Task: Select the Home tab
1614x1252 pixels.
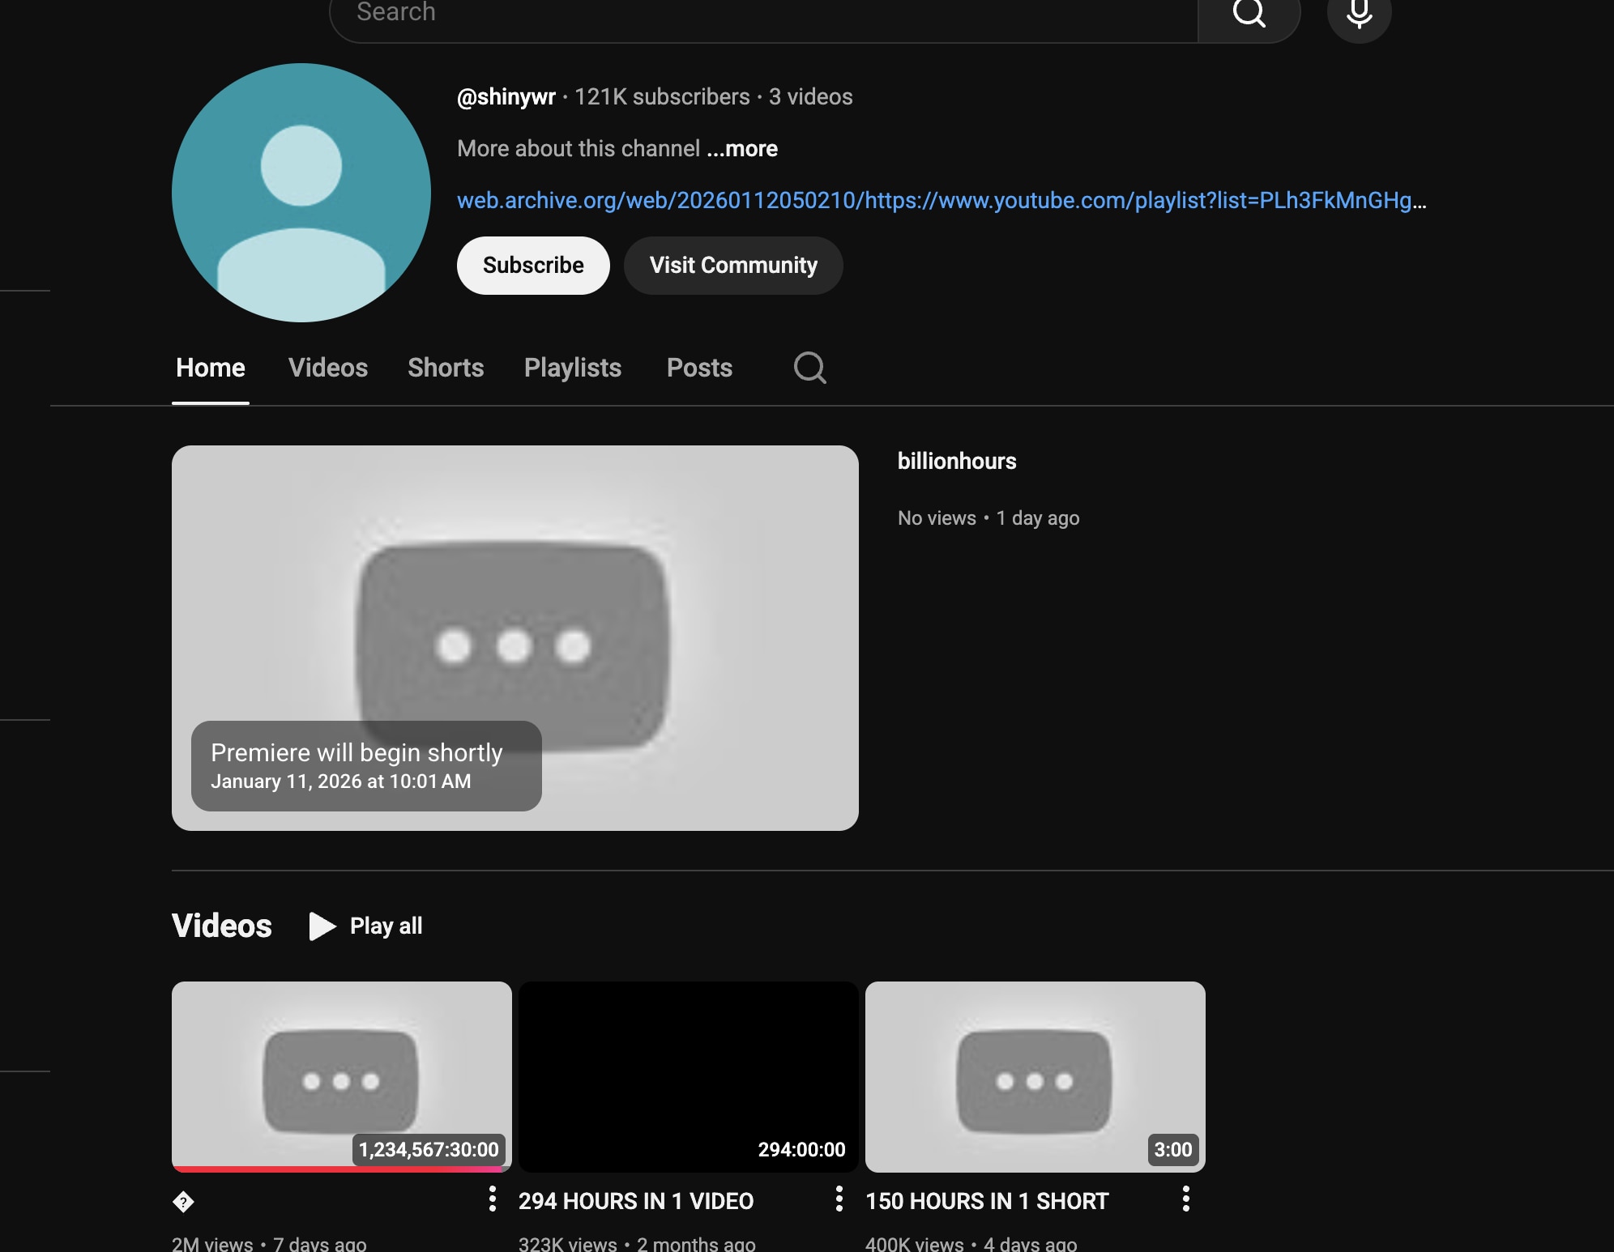Action: 211,368
